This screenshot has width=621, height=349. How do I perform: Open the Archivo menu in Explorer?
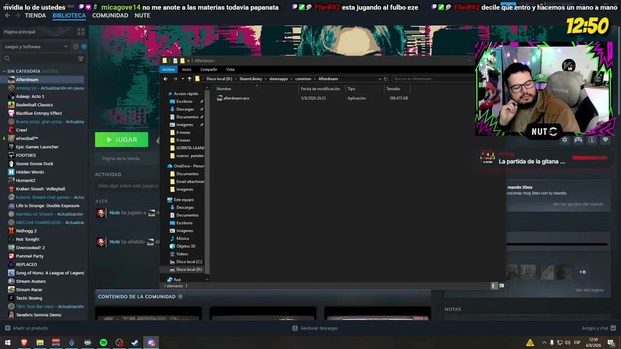(168, 69)
